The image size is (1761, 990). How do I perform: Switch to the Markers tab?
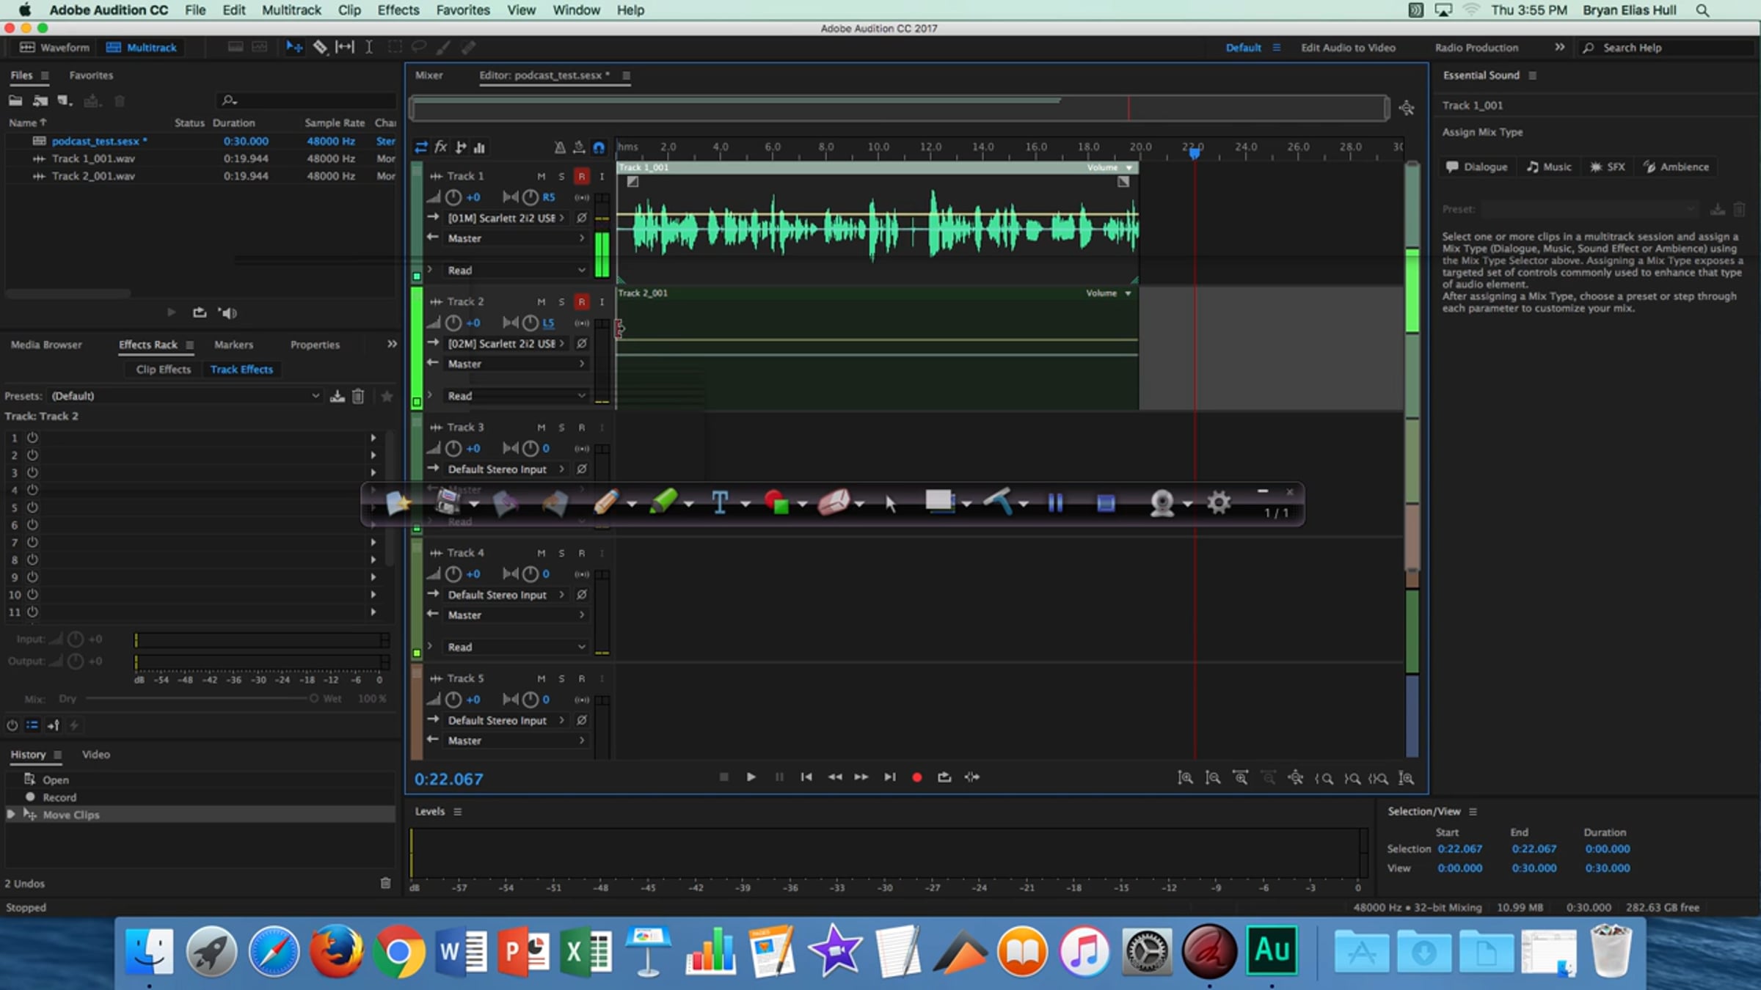[x=233, y=344]
